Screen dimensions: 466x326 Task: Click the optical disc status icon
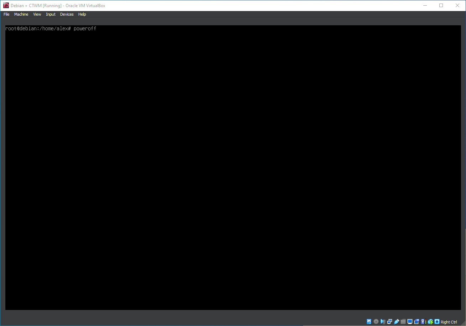[376, 322]
